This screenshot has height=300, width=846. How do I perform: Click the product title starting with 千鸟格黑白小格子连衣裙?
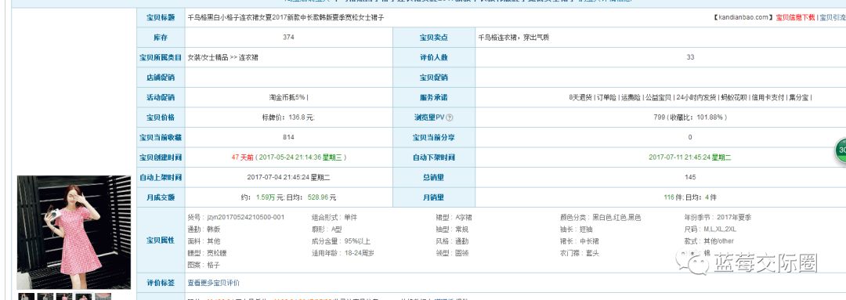285,18
